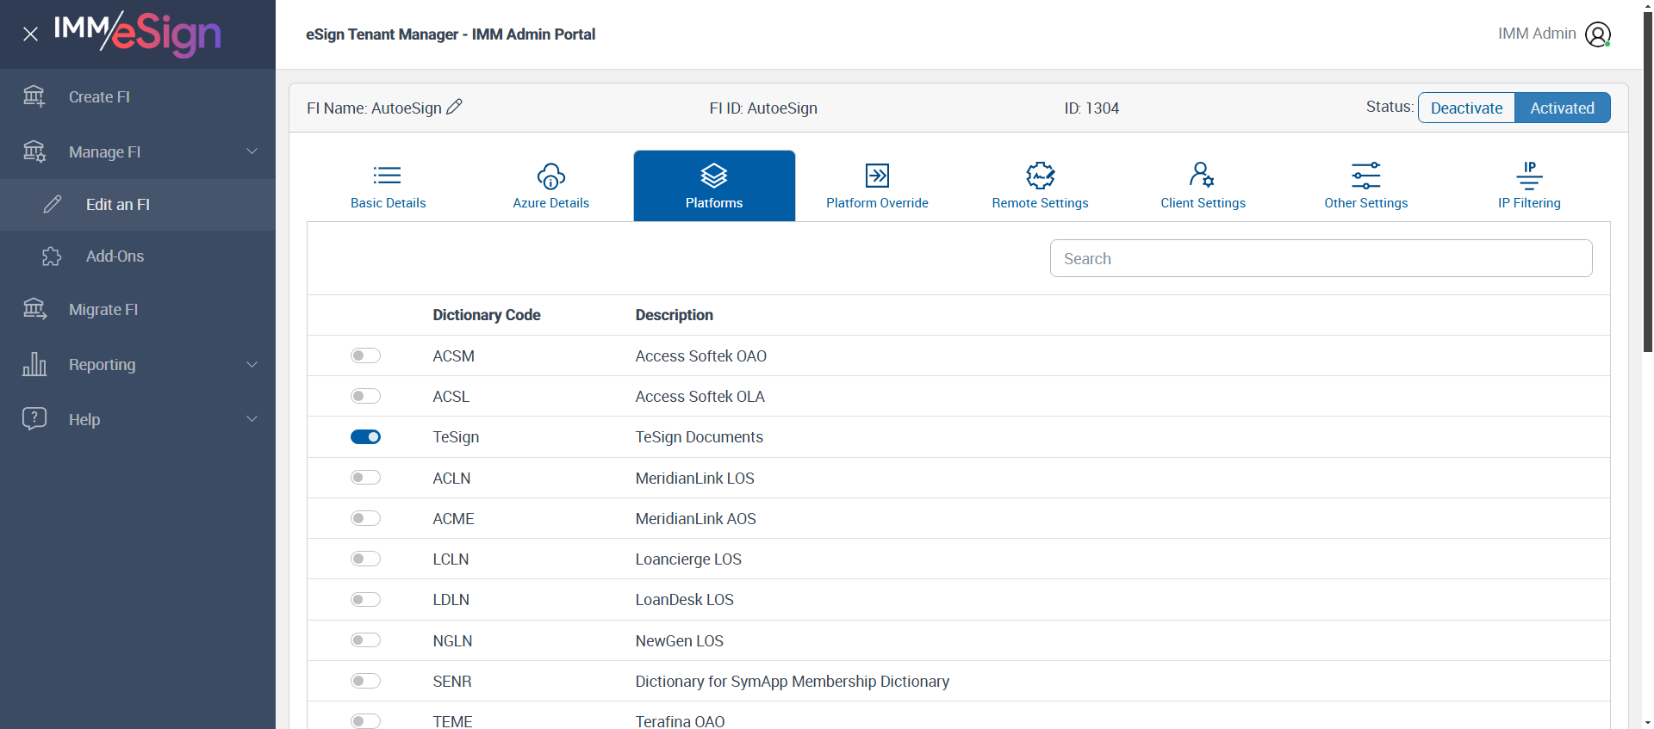Open the Remote Settings gear icon tab
1654x729 pixels.
pos(1040,176)
